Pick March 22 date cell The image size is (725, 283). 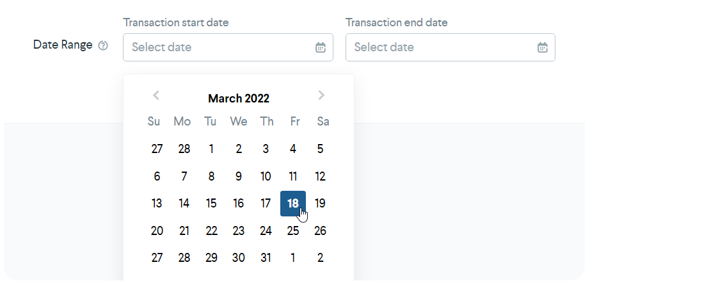tap(211, 231)
